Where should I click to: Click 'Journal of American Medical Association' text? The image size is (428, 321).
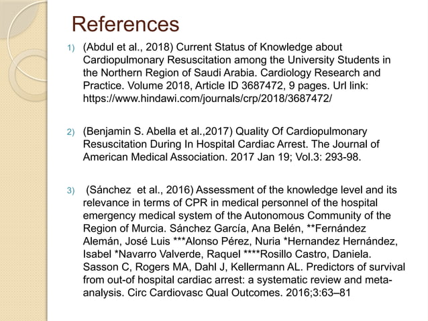[x=231, y=150]
